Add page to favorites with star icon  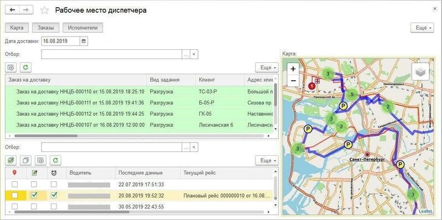(x=44, y=11)
